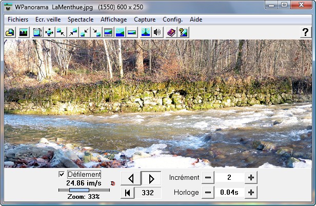Toggle sound with the speaker icon
Screen dimensions: 316x206
click(157, 32)
